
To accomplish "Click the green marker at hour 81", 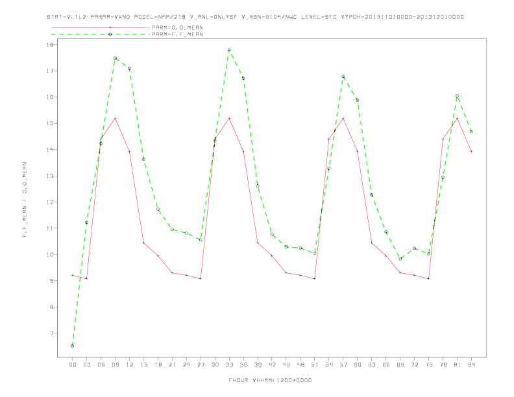I will coord(458,96).
